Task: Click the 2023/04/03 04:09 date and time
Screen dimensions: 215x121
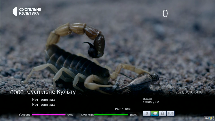Action: tap(189, 92)
